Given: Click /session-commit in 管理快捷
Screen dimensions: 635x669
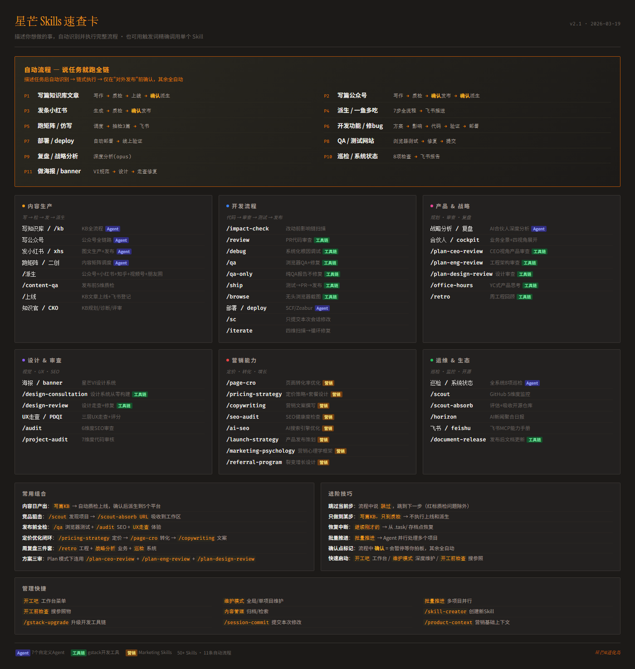Looking at the screenshot, I should [x=246, y=622].
